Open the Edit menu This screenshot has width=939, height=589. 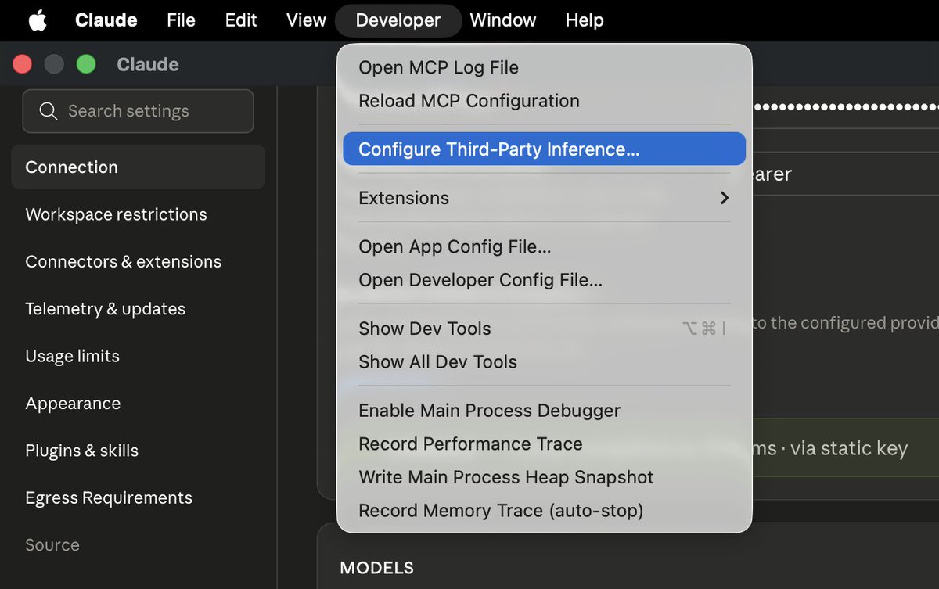tap(241, 20)
